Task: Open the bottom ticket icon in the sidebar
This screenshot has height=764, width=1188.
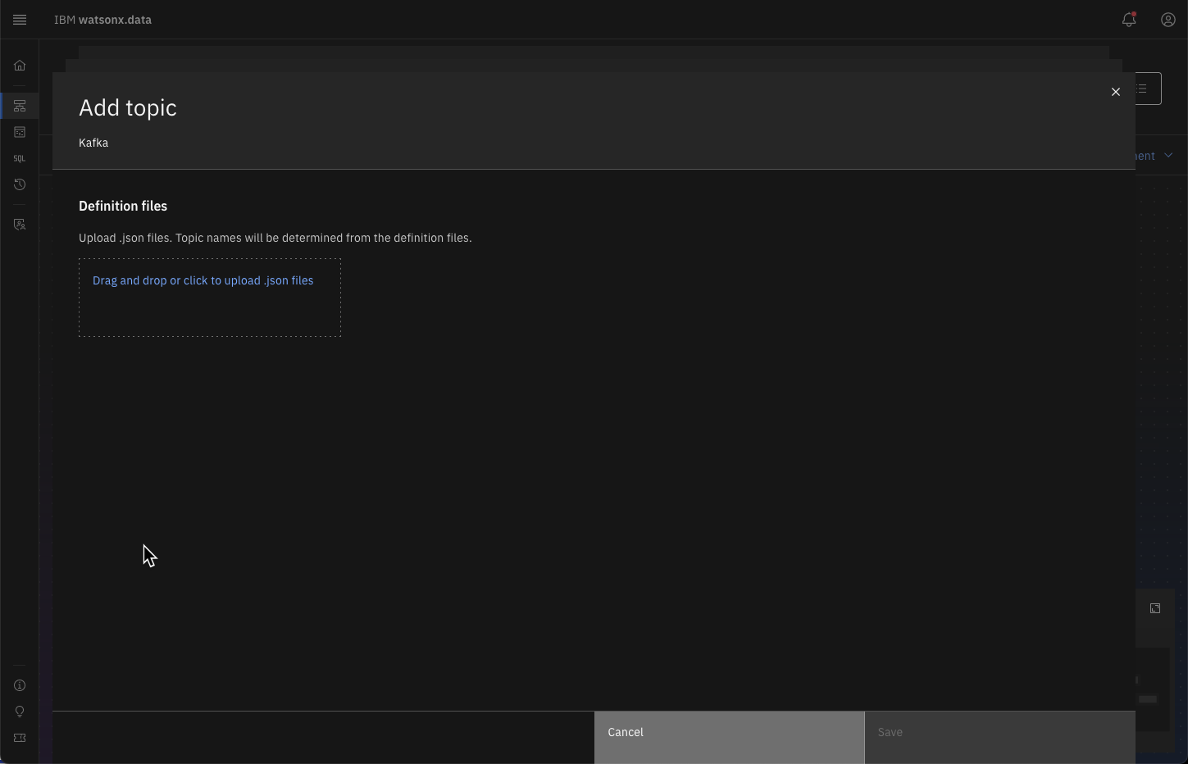Action: (20, 738)
